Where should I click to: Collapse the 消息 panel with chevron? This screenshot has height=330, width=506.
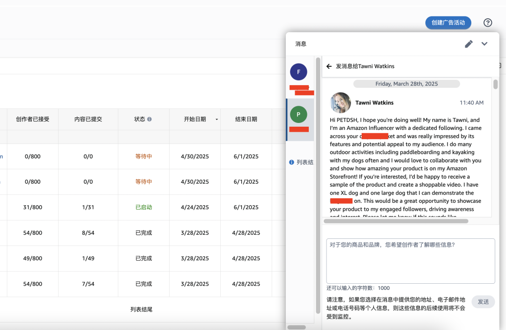484,44
